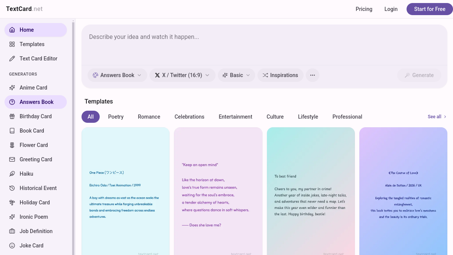Click the Historical Event clock icon
The image size is (453, 255).
tap(12, 188)
